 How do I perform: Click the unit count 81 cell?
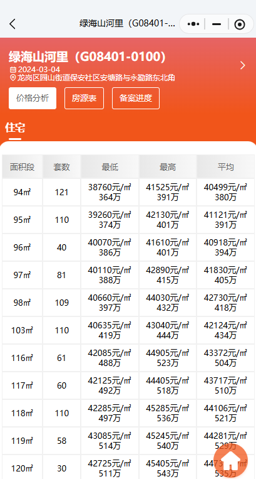[61, 275]
